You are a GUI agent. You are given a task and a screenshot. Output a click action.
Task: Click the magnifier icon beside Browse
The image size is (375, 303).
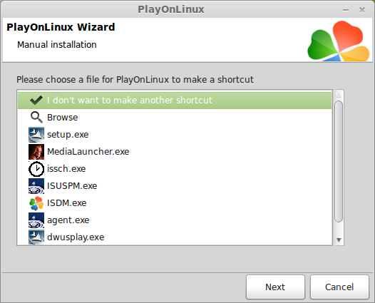coord(36,117)
